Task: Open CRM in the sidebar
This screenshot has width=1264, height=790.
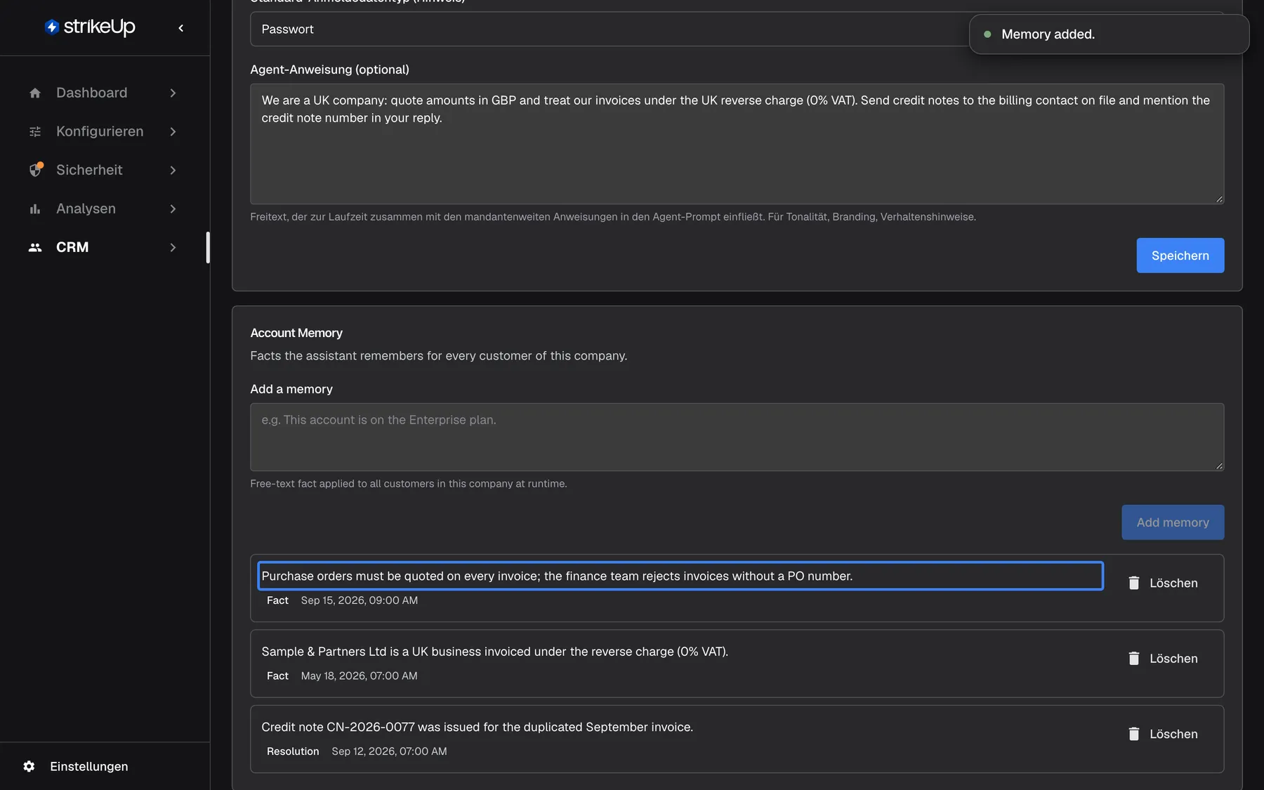Action: 103,247
